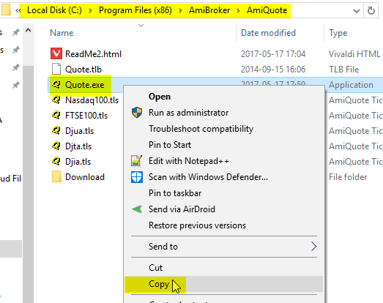This screenshot has width=383, height=303.
Task: Navigate to AmiBroker in the breadcrumb
Action: pos(209,10)
